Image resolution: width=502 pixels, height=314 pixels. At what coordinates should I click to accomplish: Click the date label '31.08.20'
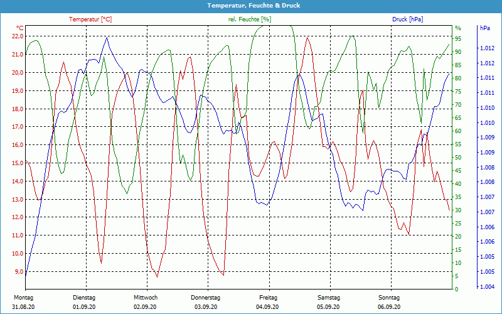[x=23, y=307]
